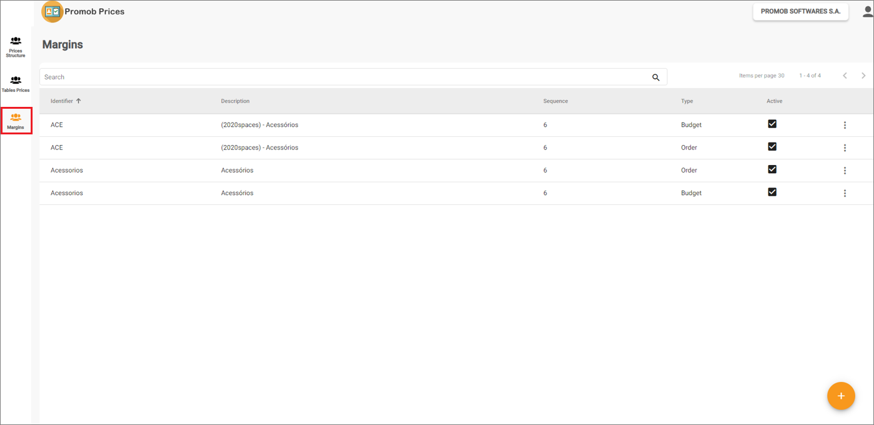The image size is (874, 425).
Task: Click the Margins page heading
Action: 63,44
